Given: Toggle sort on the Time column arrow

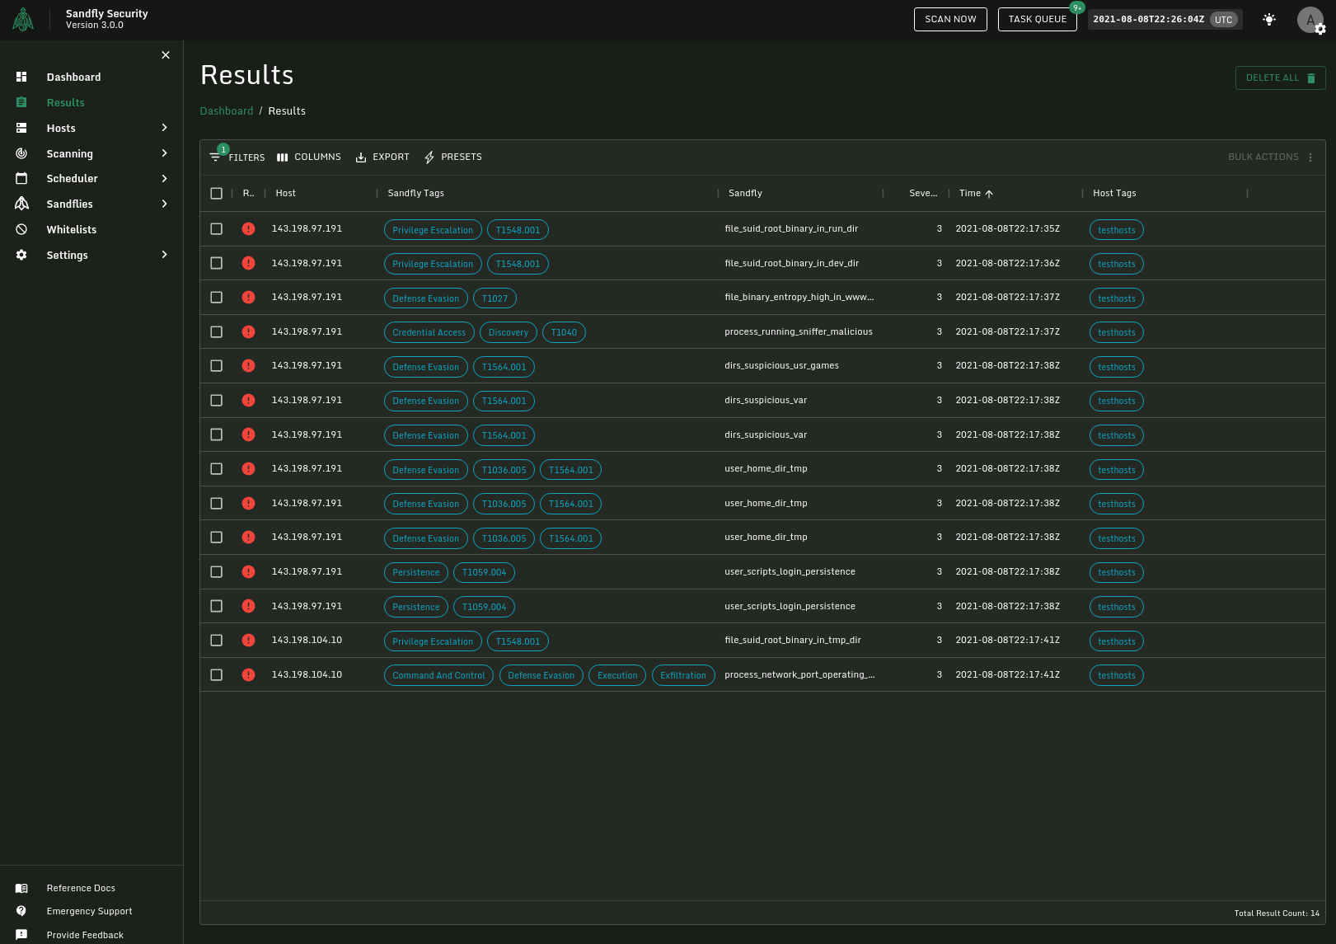Looking at the screenshot, I should pyautogui.click(x=989, y=194).
